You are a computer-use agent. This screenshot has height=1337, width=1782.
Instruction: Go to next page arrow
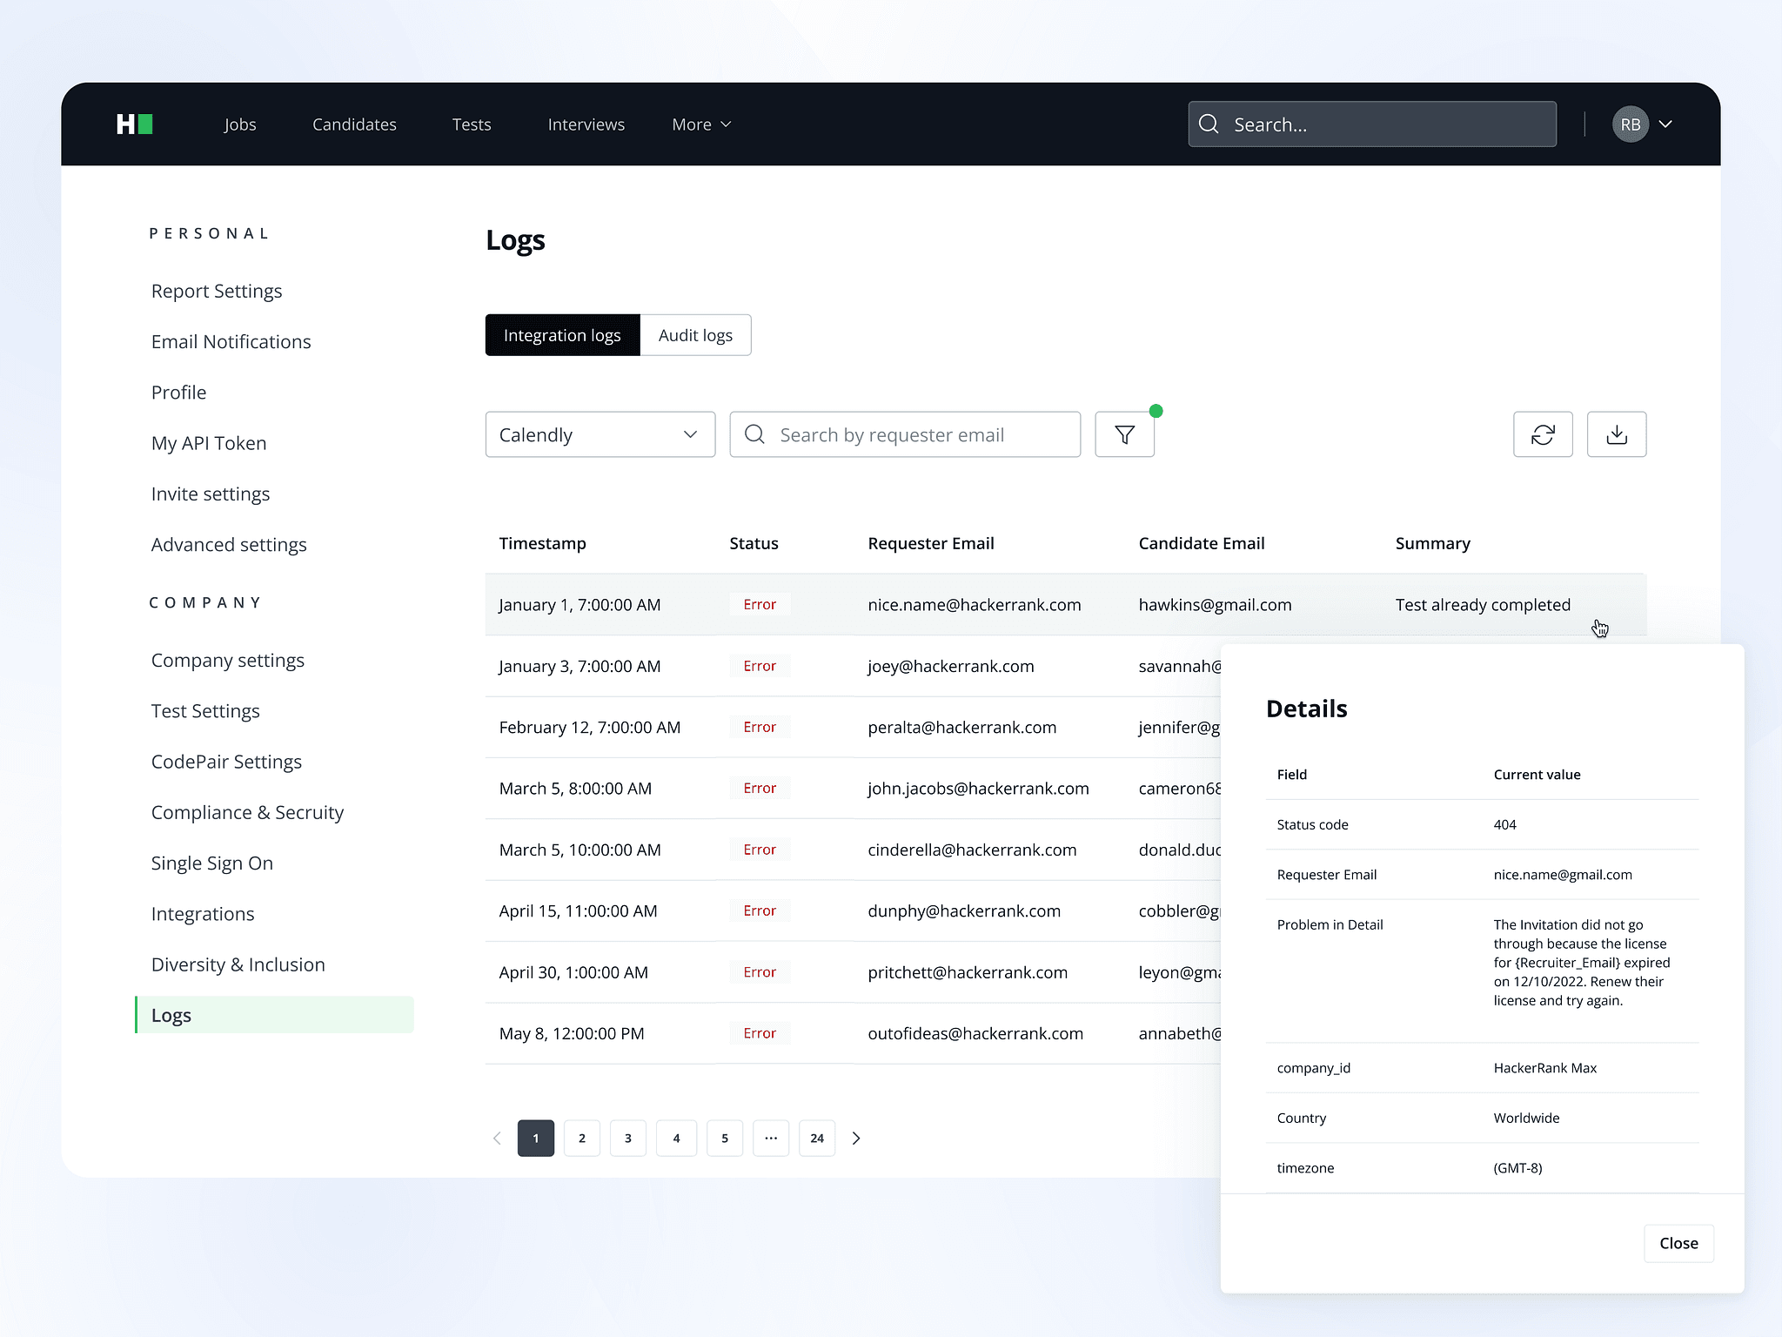click(856, 1138)
